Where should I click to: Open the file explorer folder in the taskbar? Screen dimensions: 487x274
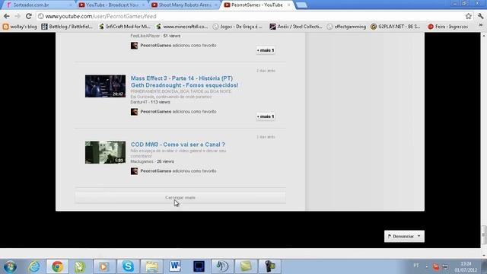tap(151, 266)
